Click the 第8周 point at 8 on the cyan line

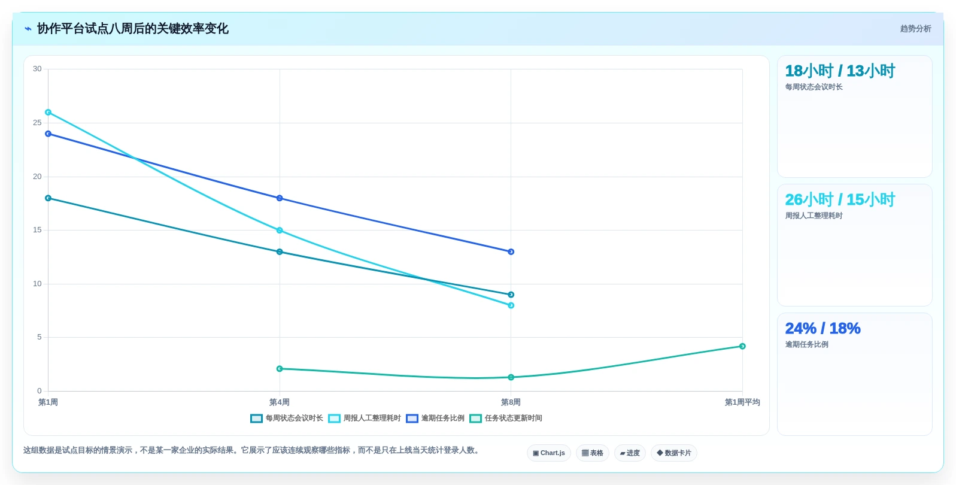pos(511,305)
